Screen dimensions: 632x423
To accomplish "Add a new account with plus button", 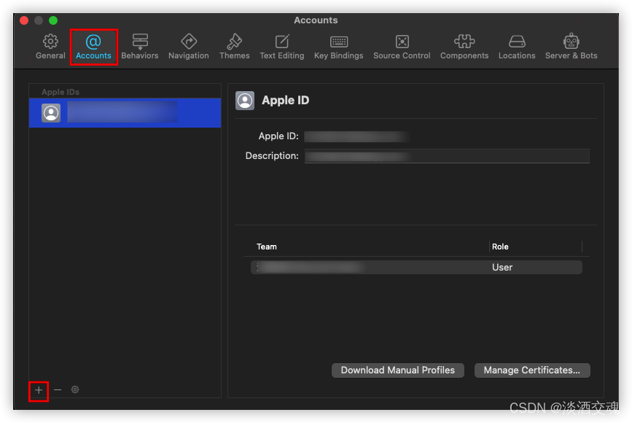I will click(x=39, y=390).
